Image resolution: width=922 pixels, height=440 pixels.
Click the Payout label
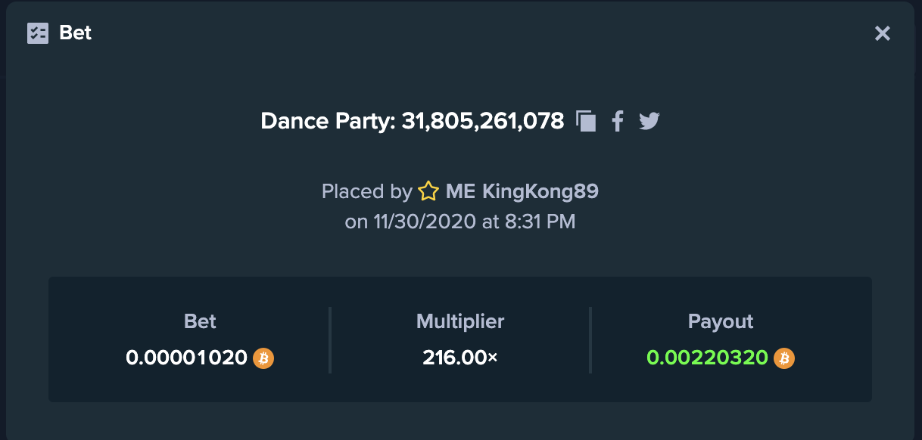[721, 321]
